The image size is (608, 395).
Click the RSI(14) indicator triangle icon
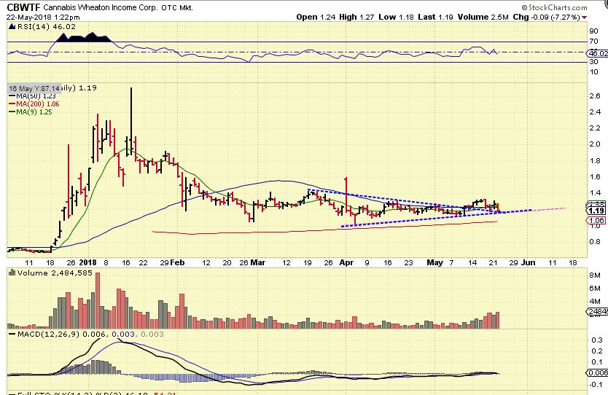[12, 27]
